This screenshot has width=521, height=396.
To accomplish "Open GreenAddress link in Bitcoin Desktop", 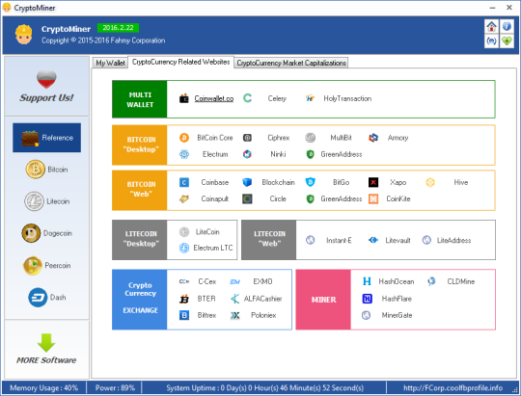I will coord(342,154).
